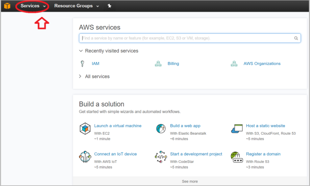
Task: Click the IoT device circuit icon
Action: [x=85, y=157]
